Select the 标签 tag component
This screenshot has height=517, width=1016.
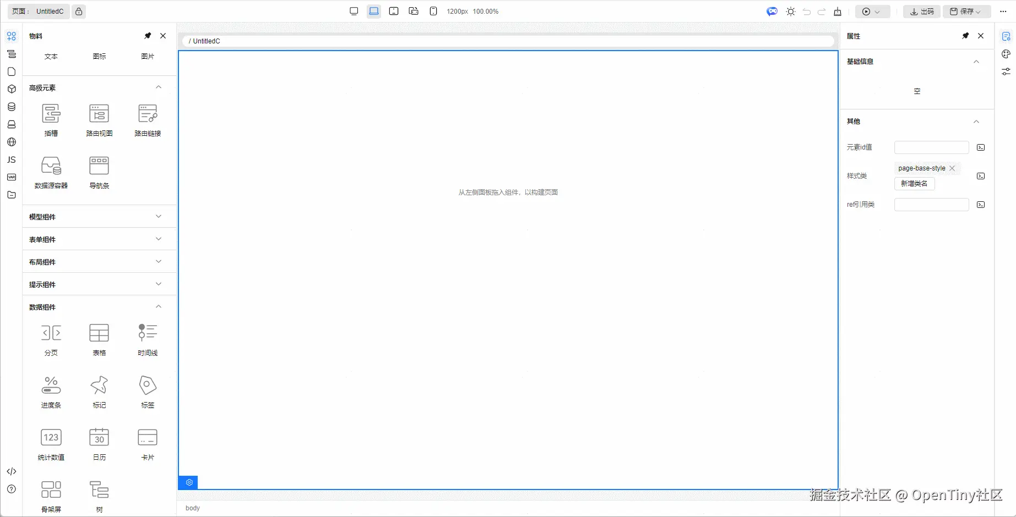pyautogui.click(x=148, y=392)
